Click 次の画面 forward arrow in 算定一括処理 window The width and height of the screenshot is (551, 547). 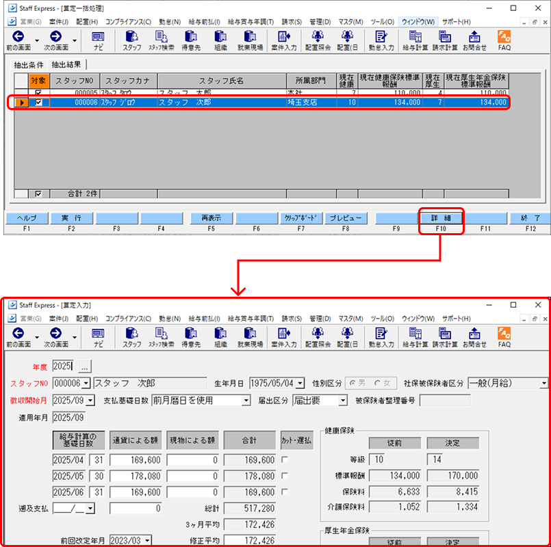coord(55,36)
